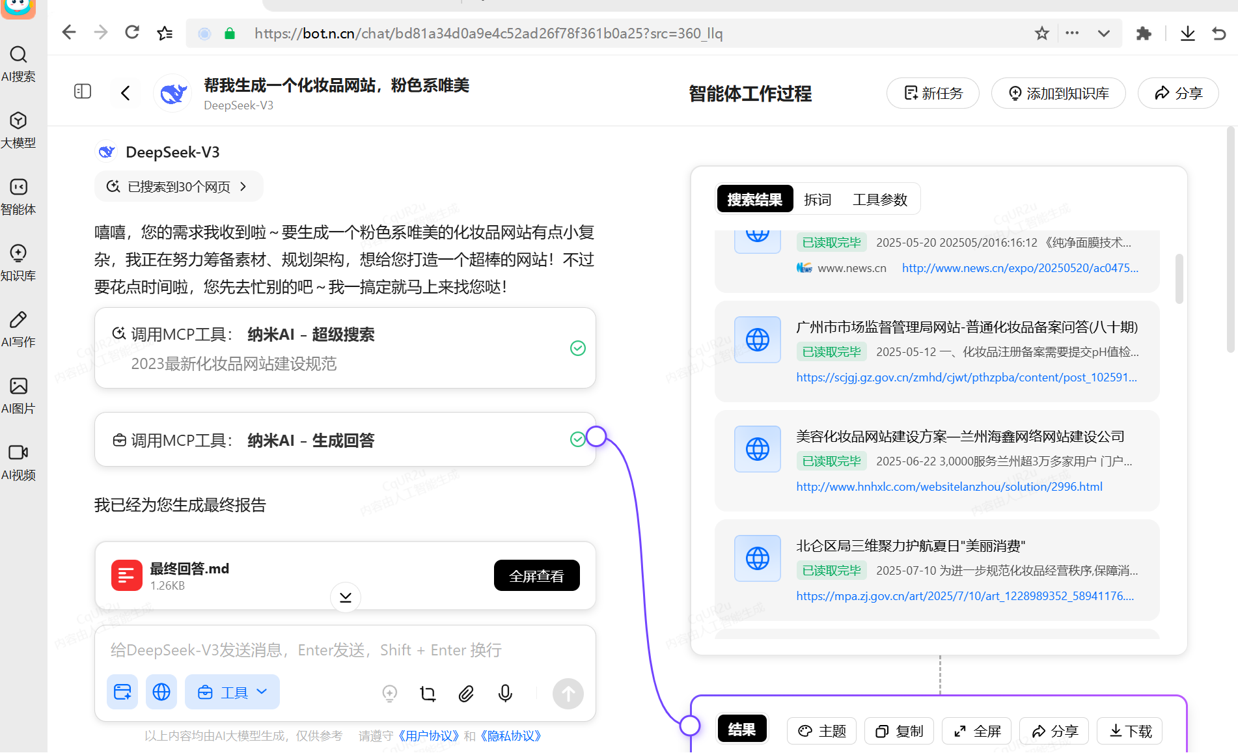Expand the address bar dropdown chevron
Image resolution: width=1238 pixels, height=753 pixels.
tap(1104, 33)
